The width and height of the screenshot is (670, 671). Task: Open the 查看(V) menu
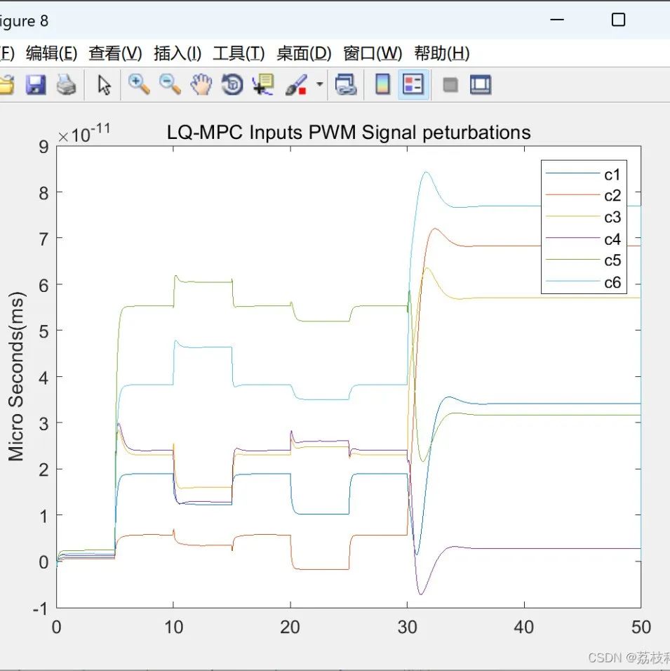[x=115, y=53]
